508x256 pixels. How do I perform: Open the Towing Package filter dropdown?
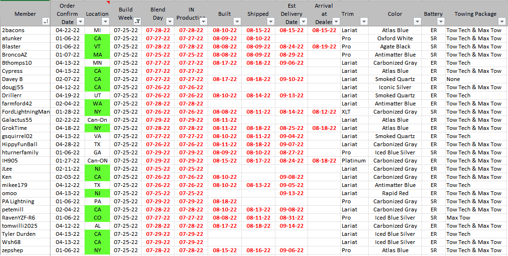(502, 22)
